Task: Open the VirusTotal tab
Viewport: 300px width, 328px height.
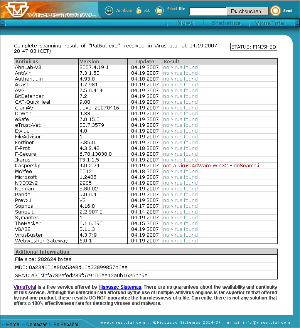Action: pos(271,23)
